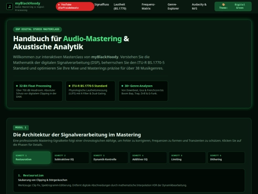Select Schritt 6 Dithering tab

coord(226,158)
